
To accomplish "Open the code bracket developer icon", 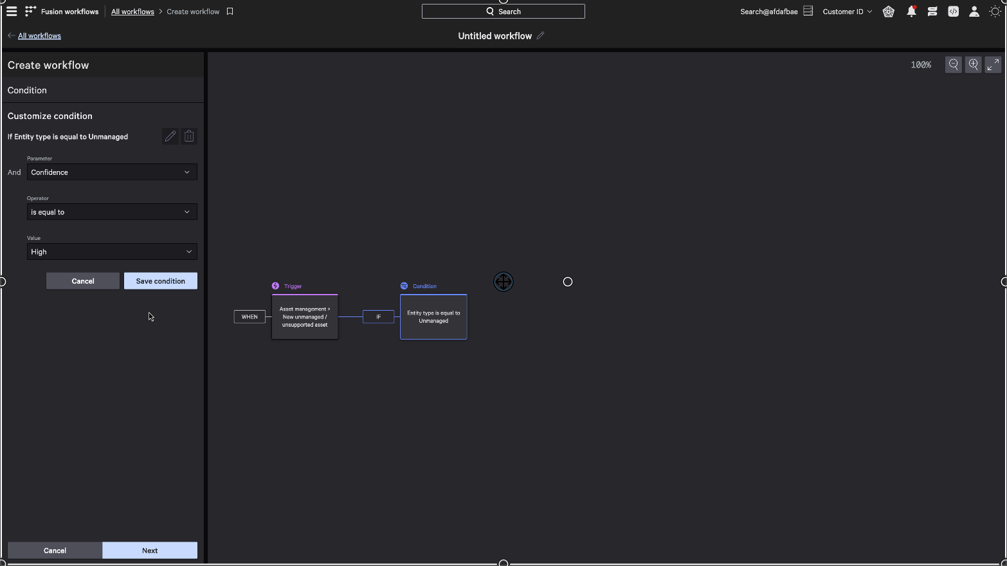I will pyautogui.click(x=954, y=12).
